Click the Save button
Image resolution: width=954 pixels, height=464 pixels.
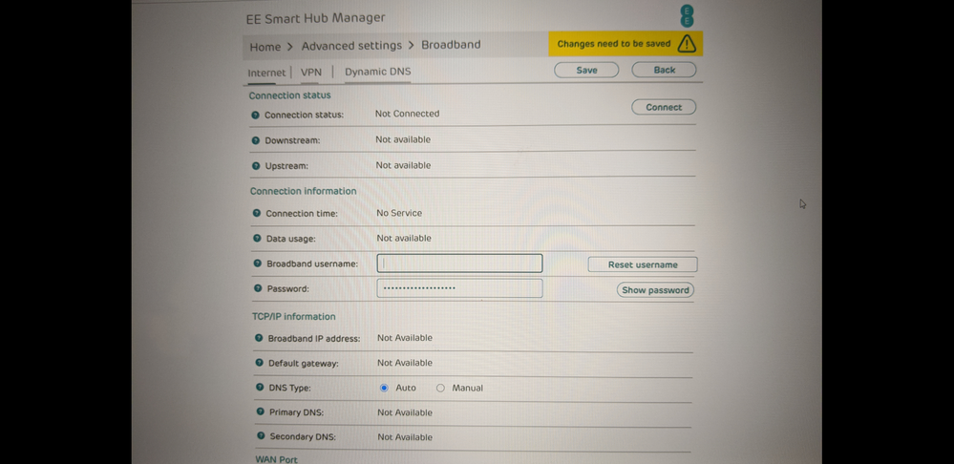(586, 70)
